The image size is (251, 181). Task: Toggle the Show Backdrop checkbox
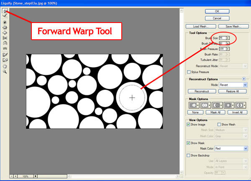(x=189, y=156)
